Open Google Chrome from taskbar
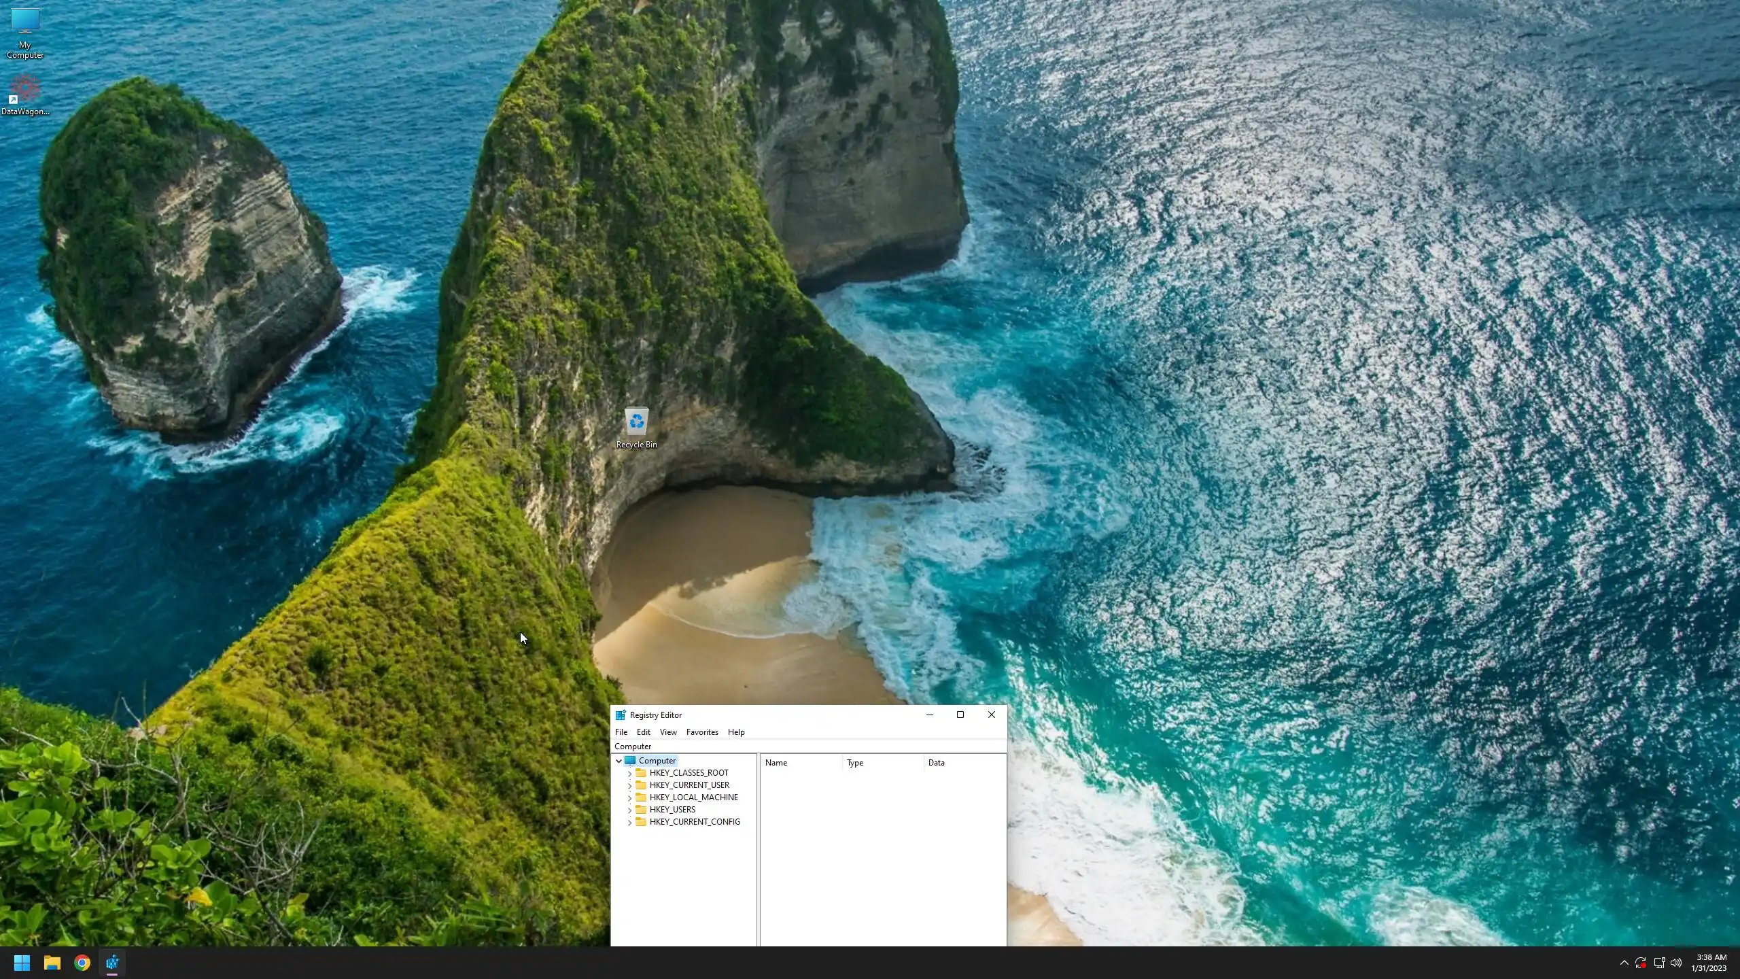This screenshot has width=1740, height=979. click(82, 963)
